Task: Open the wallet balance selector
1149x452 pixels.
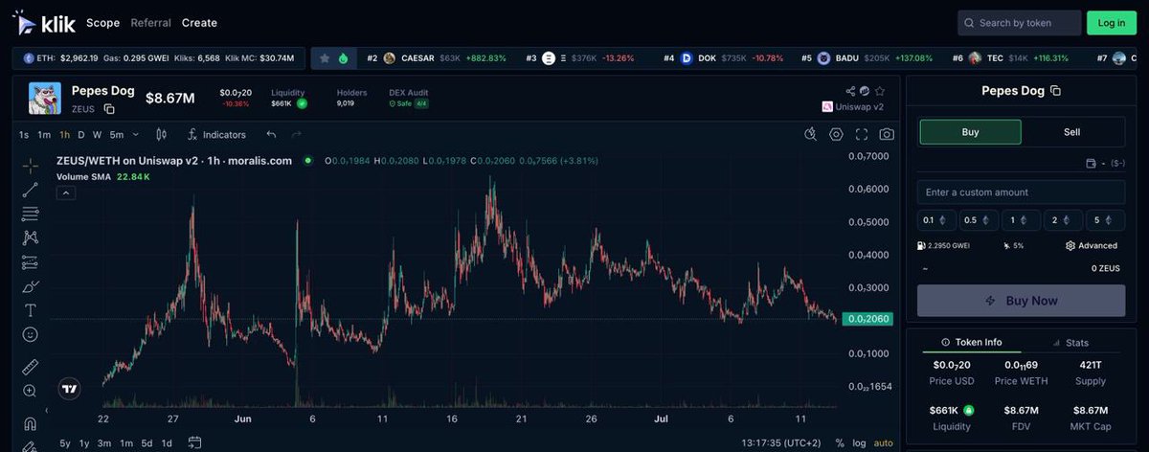Action: tap(1105, 164)
